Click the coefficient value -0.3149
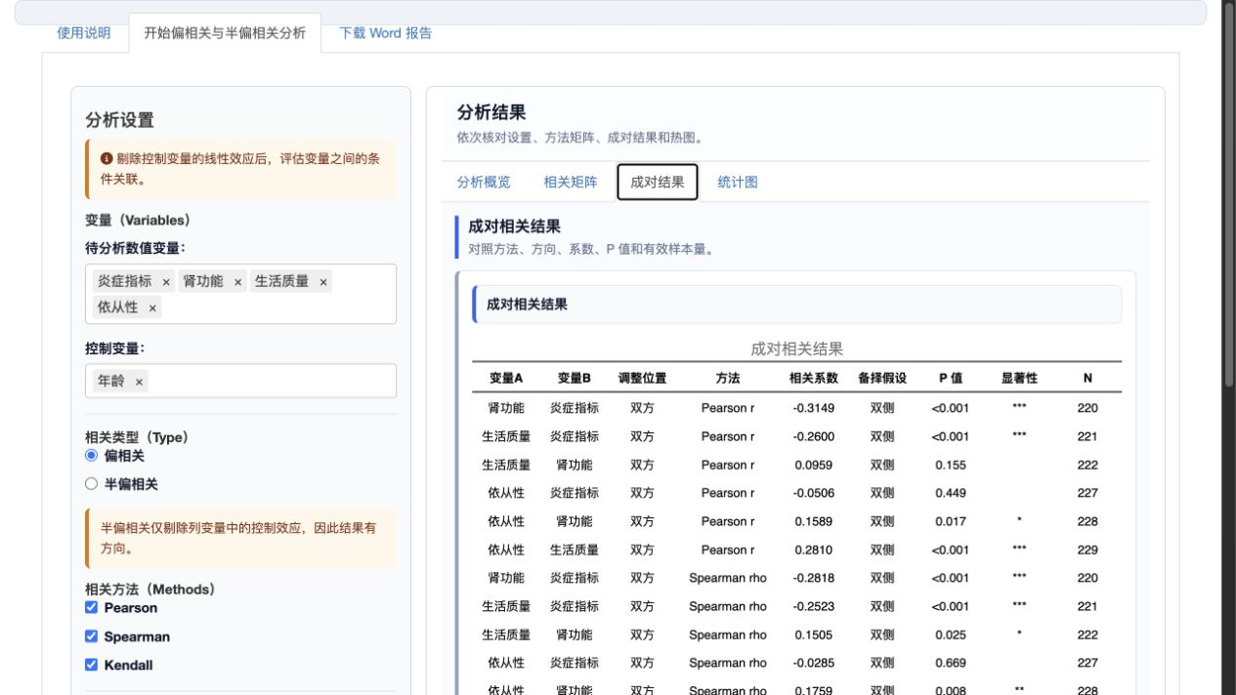The width and height of the screenshot is (1236, 695). 814,408
